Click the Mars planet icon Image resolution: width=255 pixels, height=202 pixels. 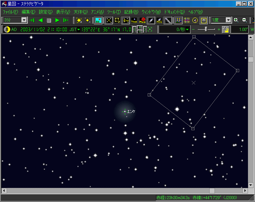143,20
